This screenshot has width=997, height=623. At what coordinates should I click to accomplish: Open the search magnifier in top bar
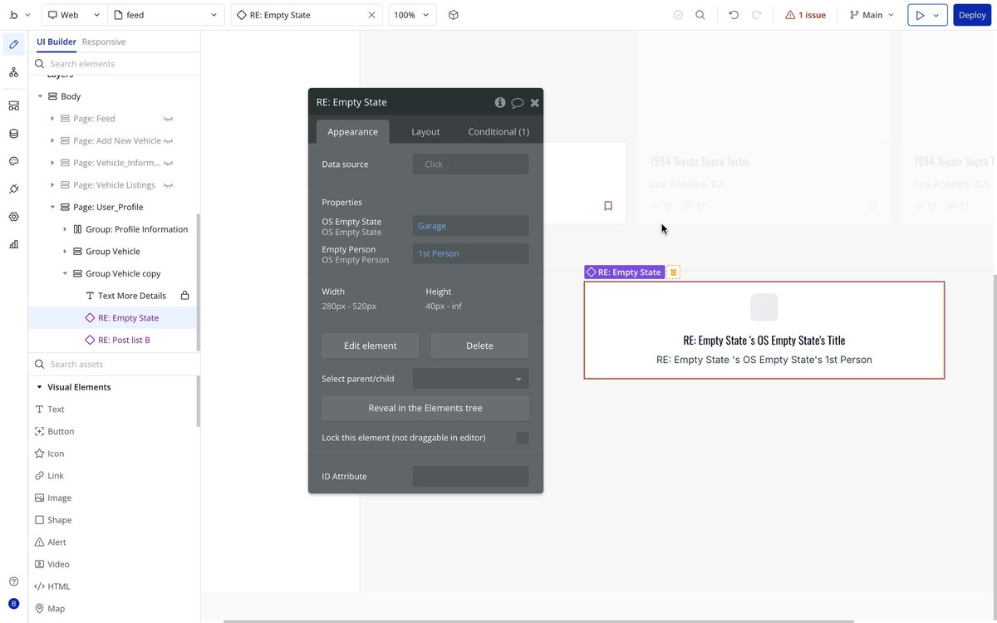700,15
